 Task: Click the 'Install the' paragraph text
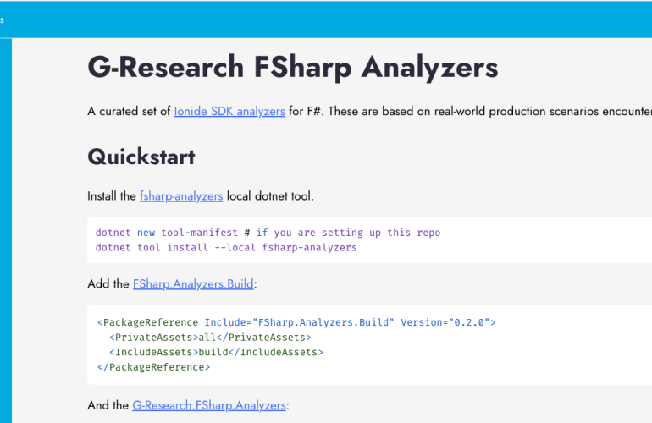click(x=112, y=195)
